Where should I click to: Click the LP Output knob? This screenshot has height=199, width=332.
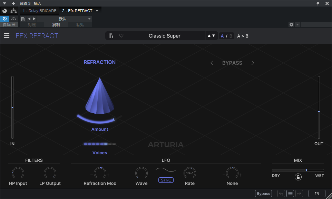(50, 173)
